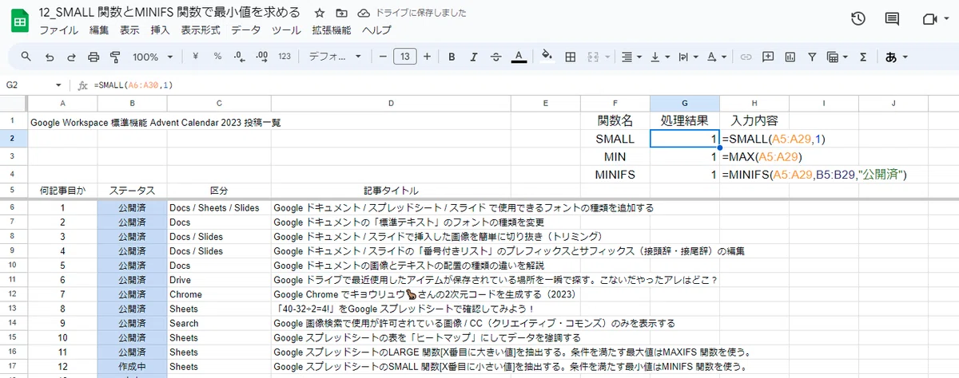Click the search menus magnifier icon
Screen dimensions: 959x378
click(26, 57)
